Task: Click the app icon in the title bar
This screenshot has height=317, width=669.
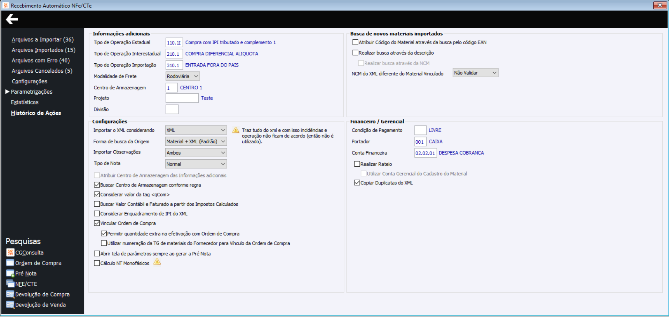Action: (x=6, y=5)
